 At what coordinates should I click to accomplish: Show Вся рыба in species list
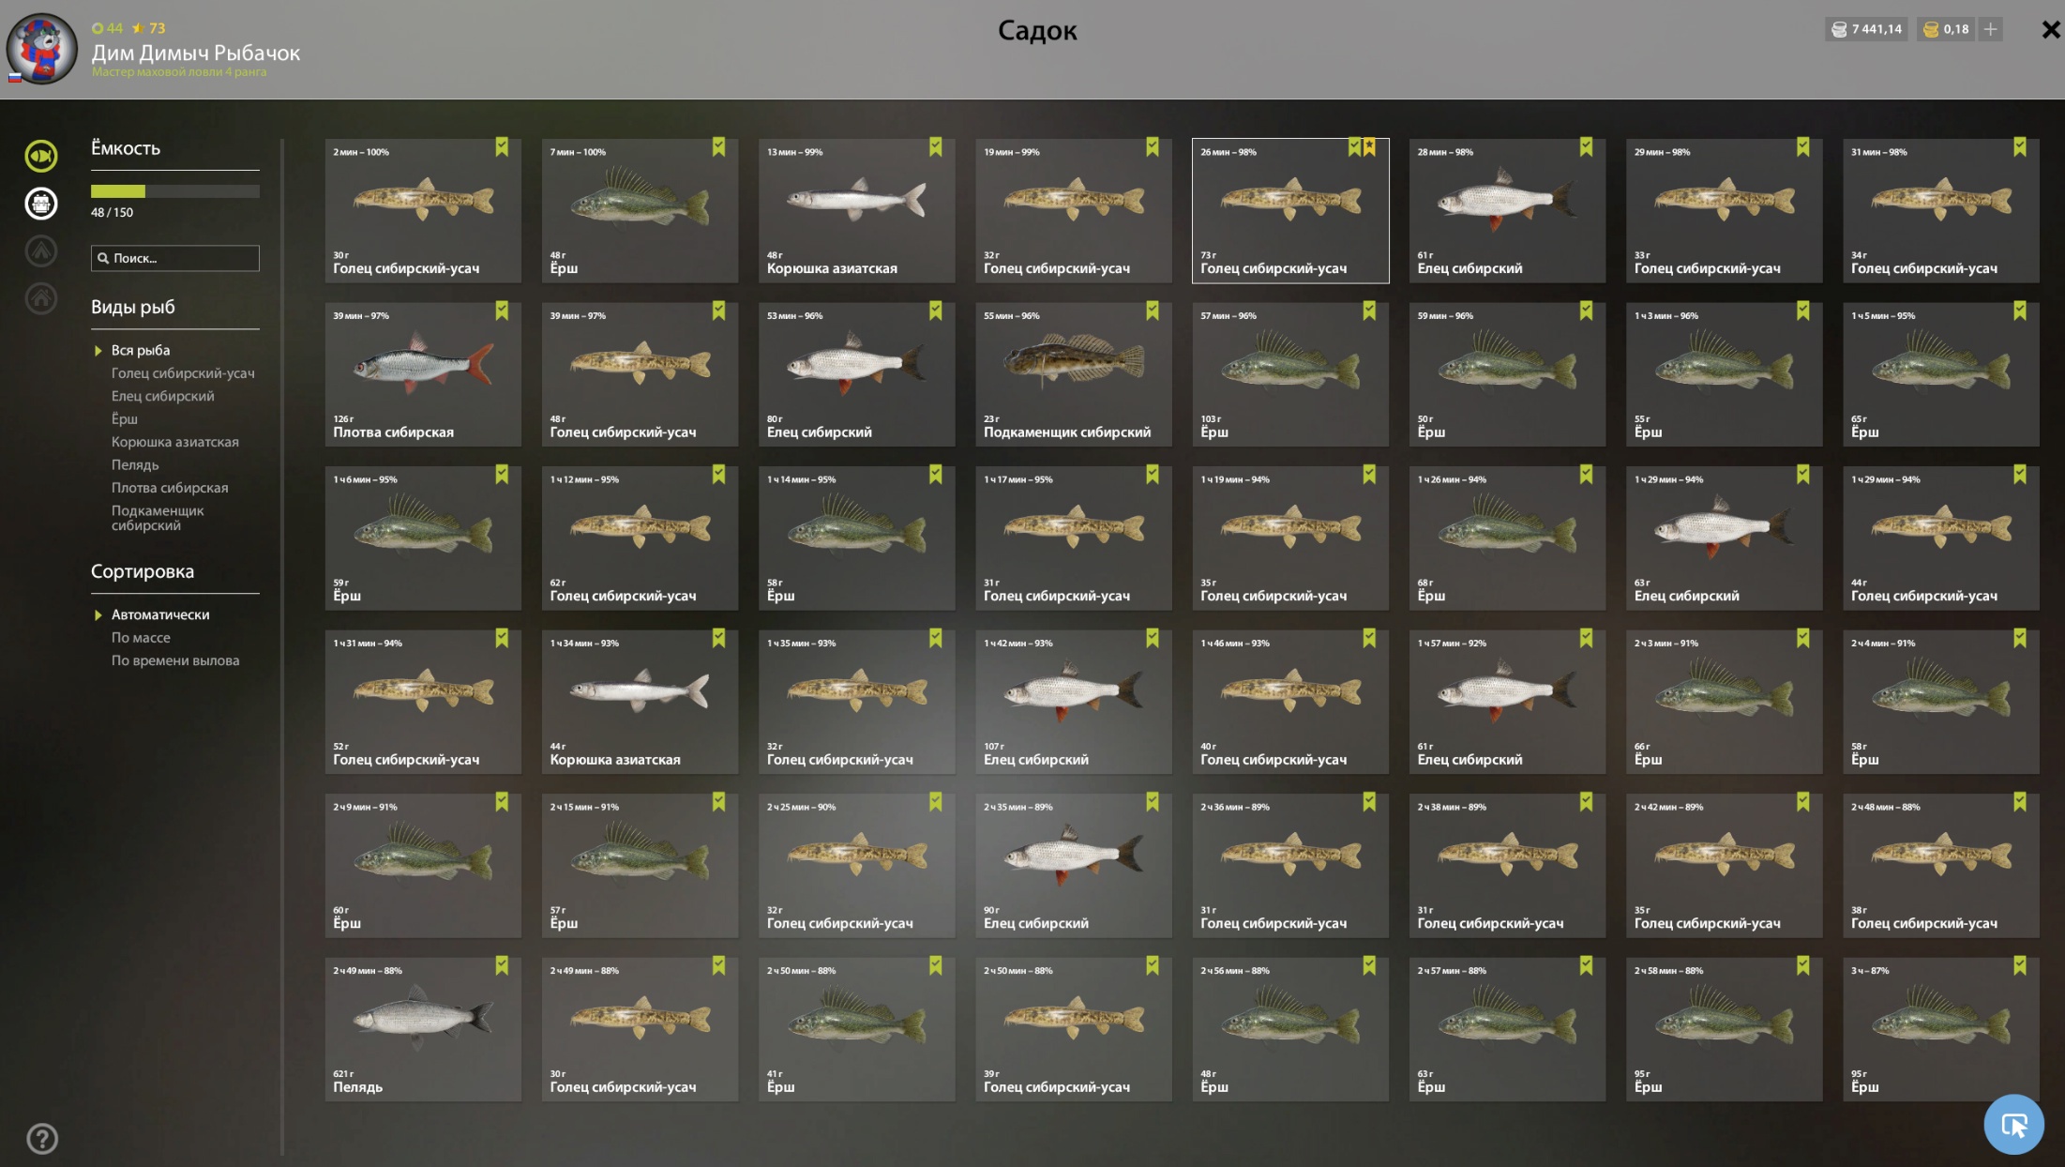click(x=141, y=350)
